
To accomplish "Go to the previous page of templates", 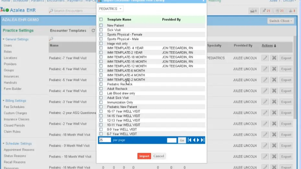I will click(194, 140).
